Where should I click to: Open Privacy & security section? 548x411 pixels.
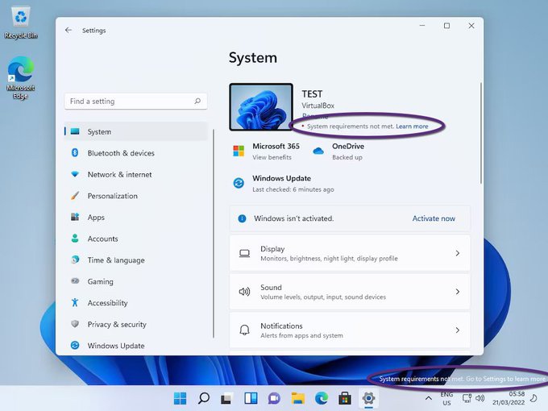coord(117,324)
